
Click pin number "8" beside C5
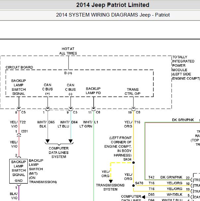pos(16,113)
